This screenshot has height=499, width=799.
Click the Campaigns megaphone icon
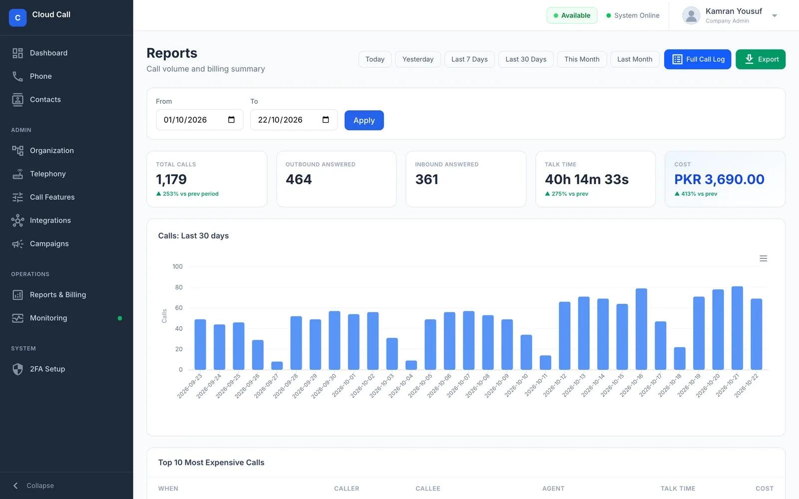point(17,244)
